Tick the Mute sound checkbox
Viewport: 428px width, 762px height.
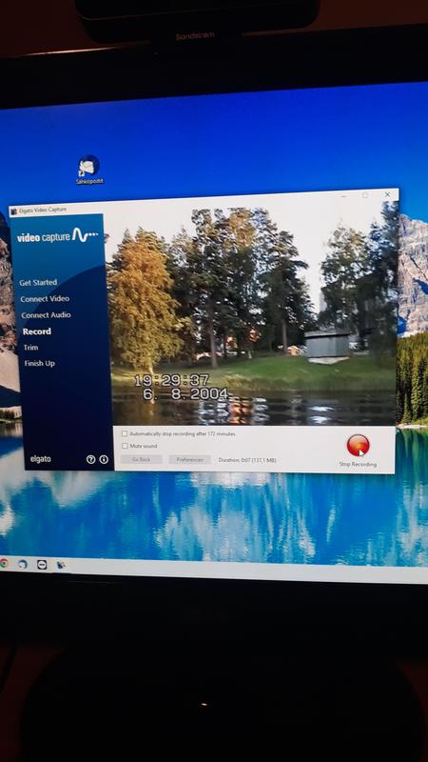click(125, 446)
